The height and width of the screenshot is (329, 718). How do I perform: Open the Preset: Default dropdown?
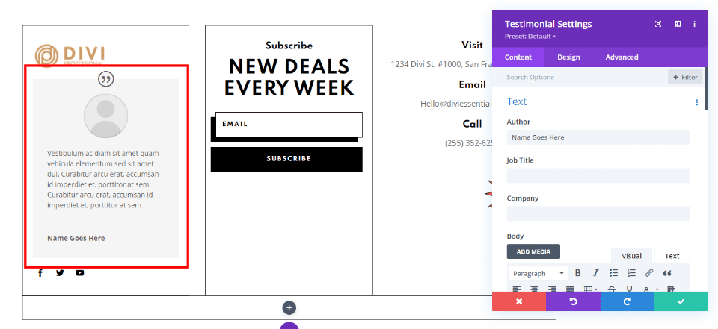coord(530,36)
